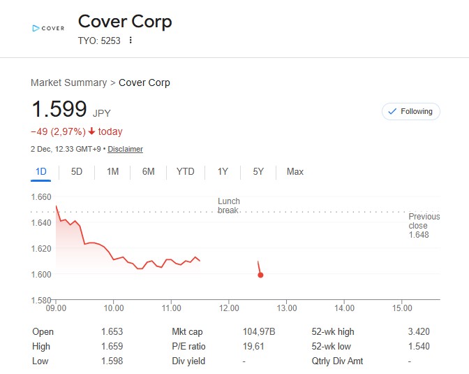The width and height of the screenshot is (469, 374).
Task: Click the Mkt cap label
Action: (187, 331)
